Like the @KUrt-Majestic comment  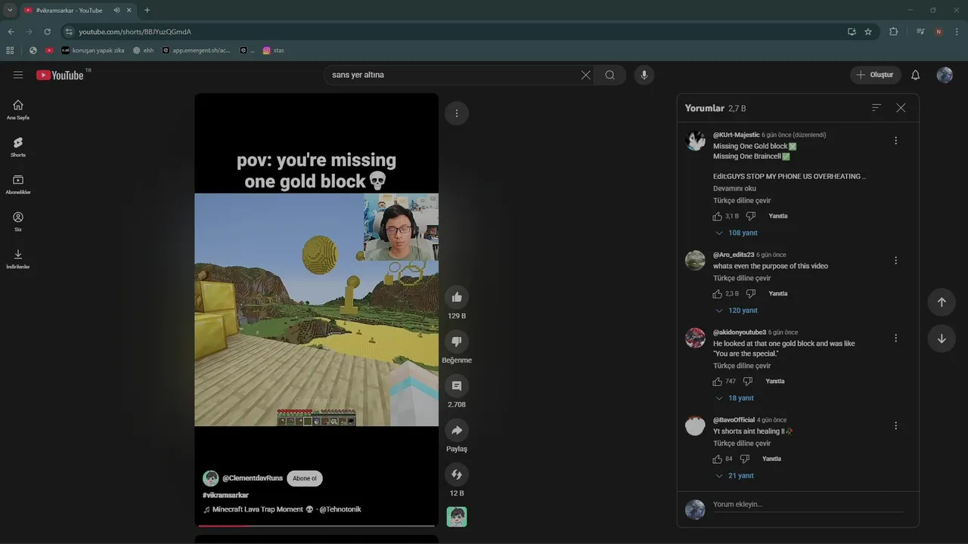pyautogui.click(x=718, y=216)
